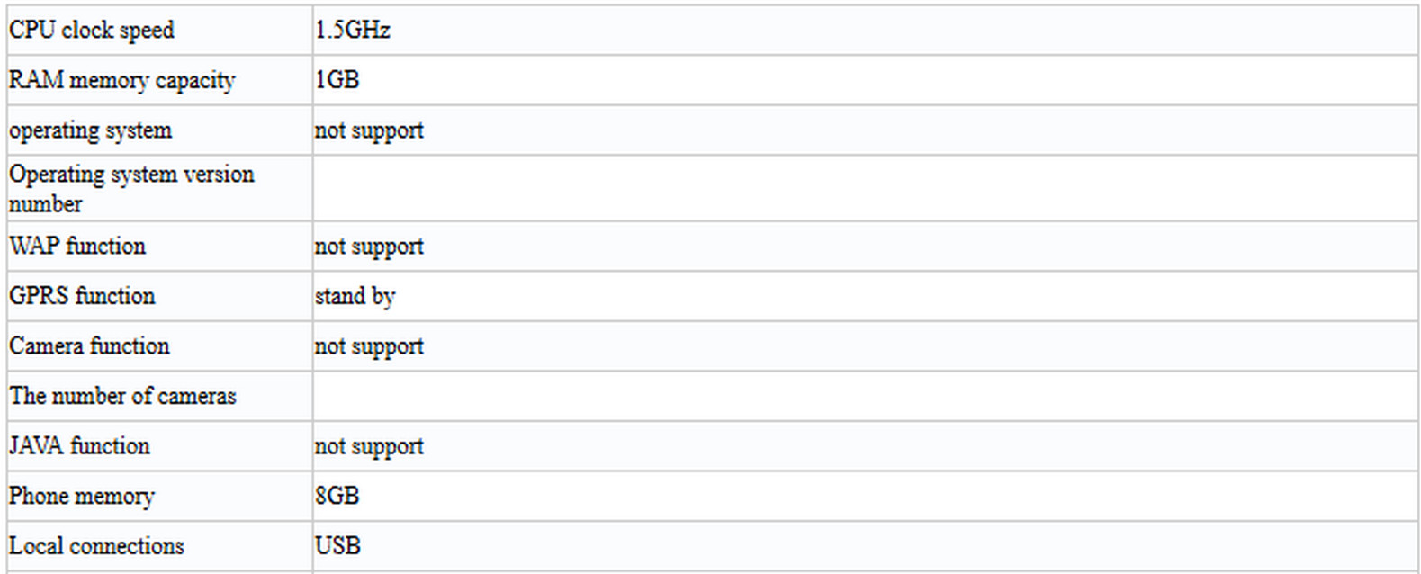Select Camera function not support value

(x=369, y=346)
